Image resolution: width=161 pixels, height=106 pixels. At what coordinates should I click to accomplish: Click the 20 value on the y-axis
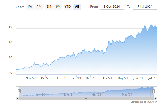pos(10,58)
